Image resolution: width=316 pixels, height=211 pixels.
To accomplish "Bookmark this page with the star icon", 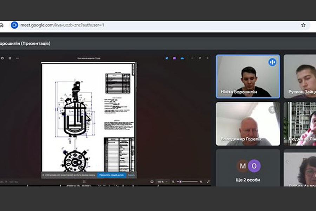I will pos(303,25).
